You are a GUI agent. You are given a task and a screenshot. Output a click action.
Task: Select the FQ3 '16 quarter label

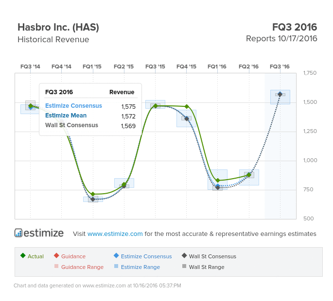pos(280,67)
